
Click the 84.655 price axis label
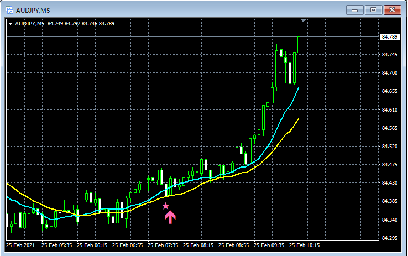[x=390, y=91]
